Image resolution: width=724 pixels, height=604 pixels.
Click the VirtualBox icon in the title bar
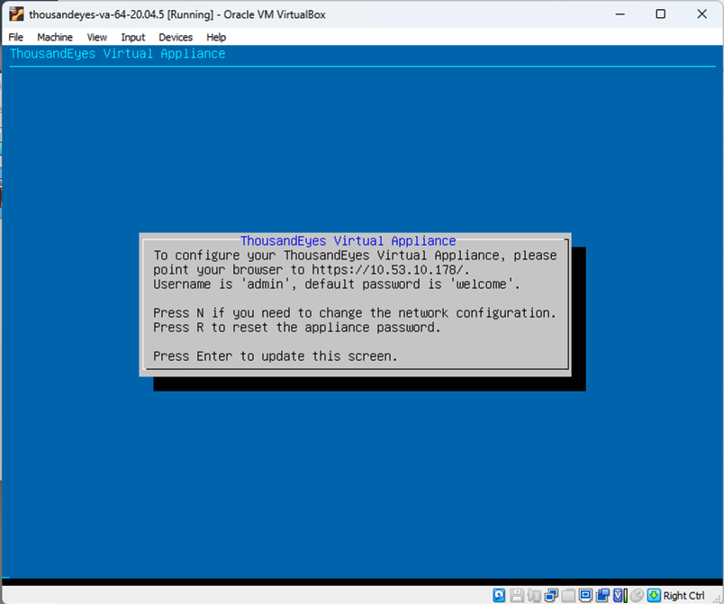tap(15, 14)
